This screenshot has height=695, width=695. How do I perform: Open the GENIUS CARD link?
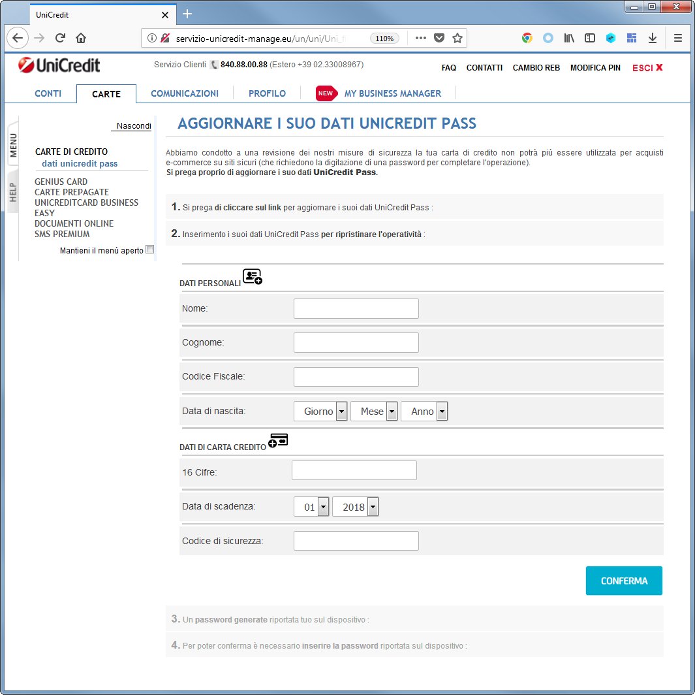[x=61, y=182]
